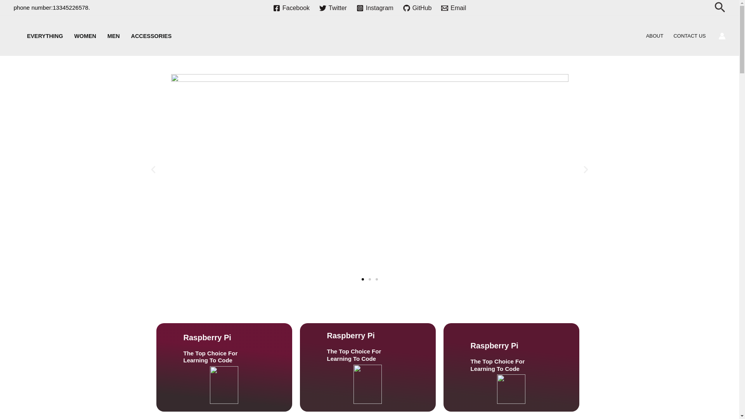The image size is (745, 419).
Task: Click 'The Top Choice For' text in third card
Action: [x=497, y=362]
